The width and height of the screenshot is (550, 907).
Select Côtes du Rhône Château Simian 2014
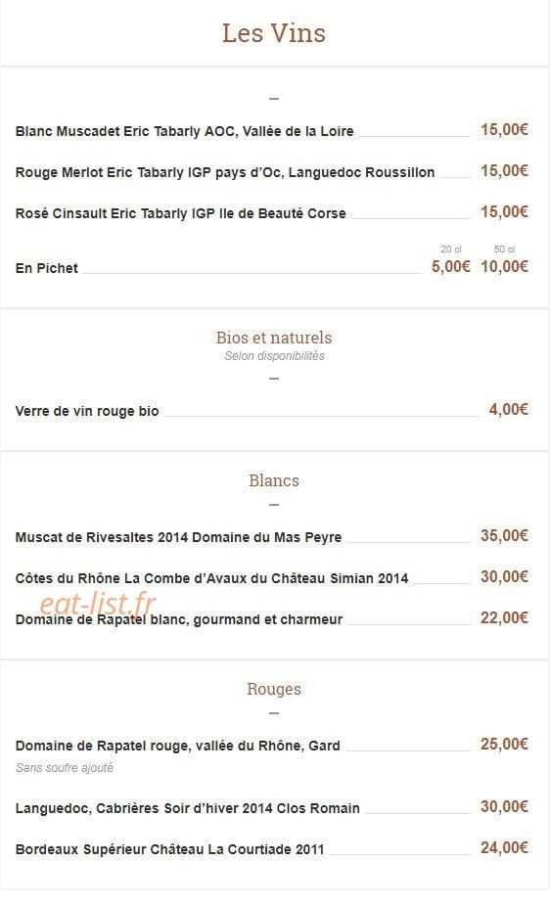(211, 578)
